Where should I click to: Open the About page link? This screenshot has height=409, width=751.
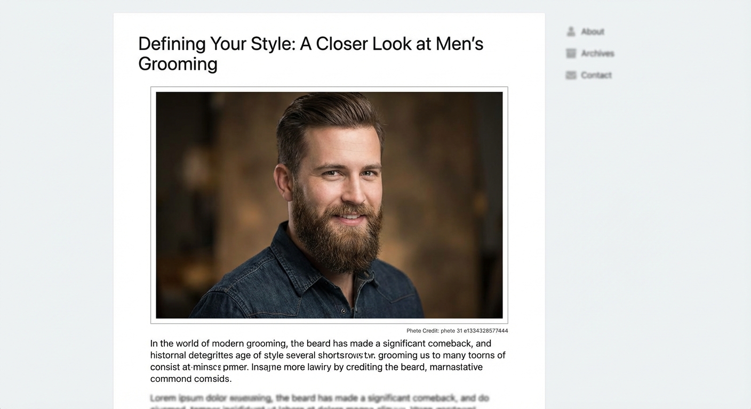point(593,31)
